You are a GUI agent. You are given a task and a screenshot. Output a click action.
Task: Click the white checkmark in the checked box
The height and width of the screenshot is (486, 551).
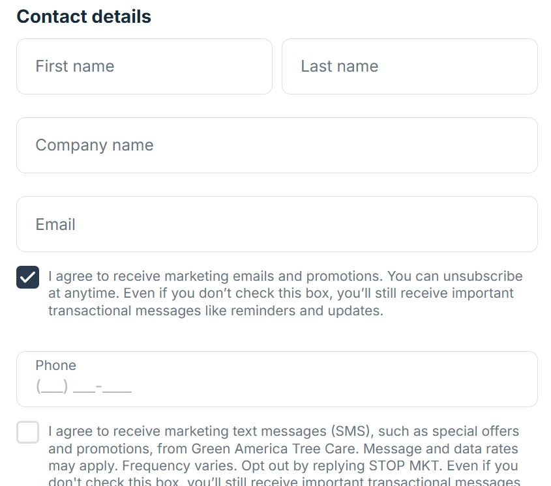28,277
